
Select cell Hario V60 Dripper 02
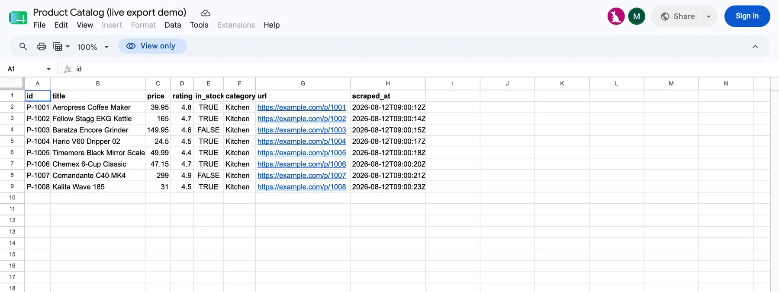point(98,141)
